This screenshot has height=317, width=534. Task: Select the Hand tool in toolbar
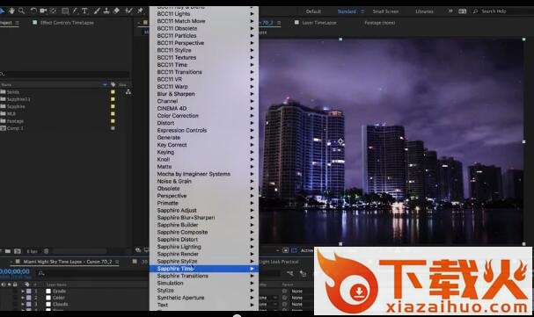[12, 11]
